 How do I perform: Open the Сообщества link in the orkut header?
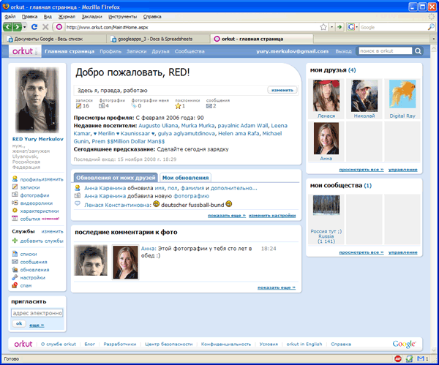[x=190, y=51]
